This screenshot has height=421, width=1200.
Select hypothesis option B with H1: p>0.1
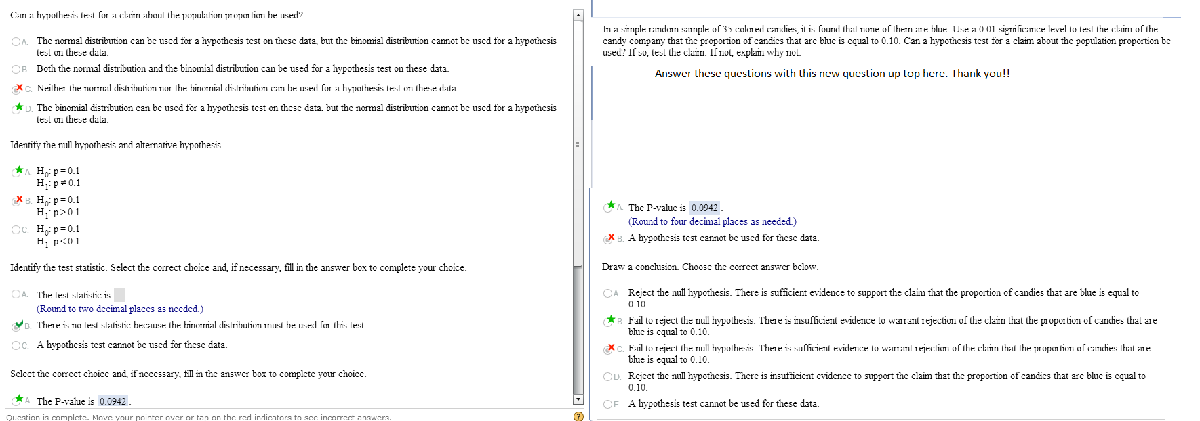point(16,200)
